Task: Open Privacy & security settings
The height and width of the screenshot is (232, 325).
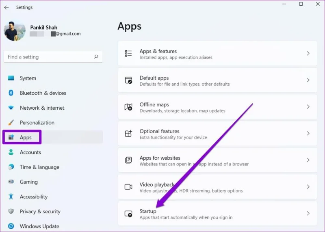Action: point(53,211)
